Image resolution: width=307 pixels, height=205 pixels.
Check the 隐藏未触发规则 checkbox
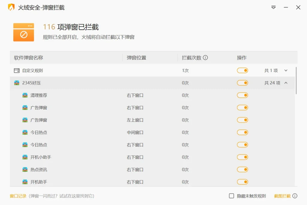[x=231, y=196]
